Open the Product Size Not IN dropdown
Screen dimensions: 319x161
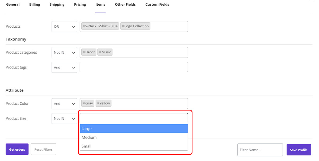tap(64, 118)
